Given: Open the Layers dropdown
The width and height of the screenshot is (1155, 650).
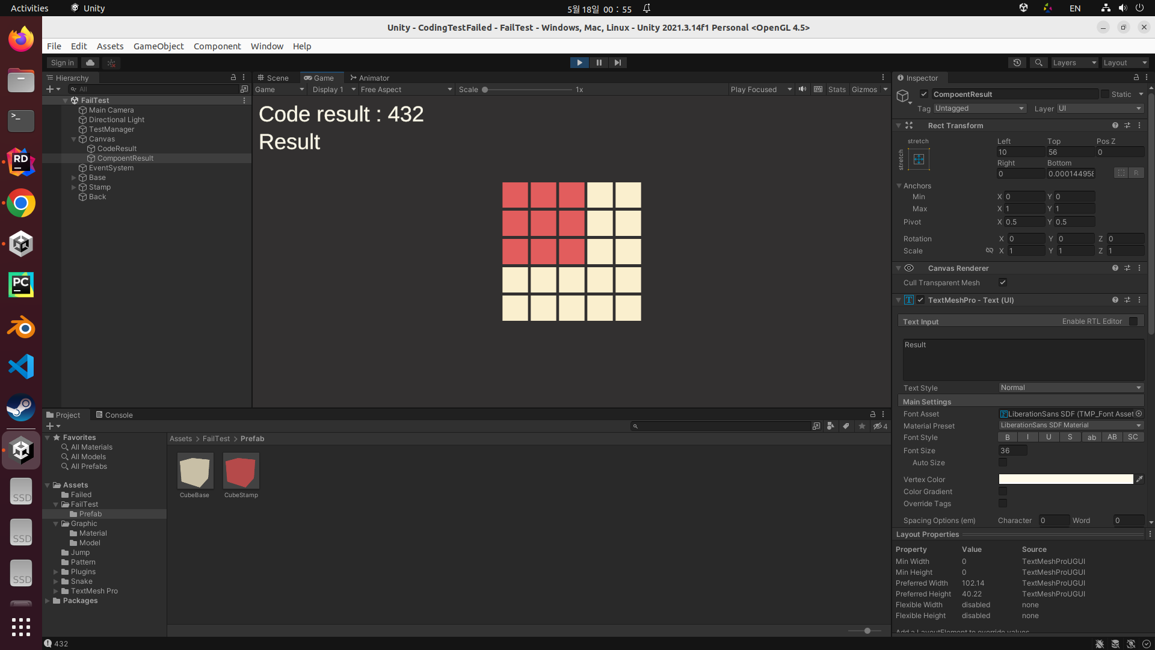Looking at the screenshot, I should (x=1074, y=63).
